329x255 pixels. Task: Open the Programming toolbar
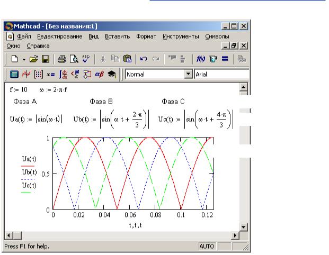[87, 74]
